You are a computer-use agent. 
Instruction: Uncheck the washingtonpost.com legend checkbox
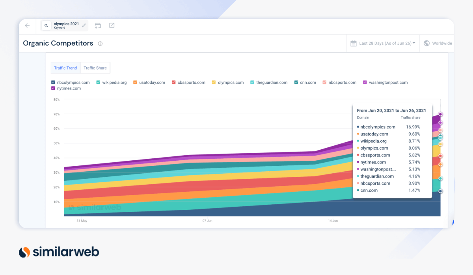point(365,82)
